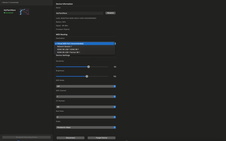Screen dimensions: 226x141
Task: Click the Bluetooth Scanning Active button
Action: pyautogui.click(x=27, y=137)
